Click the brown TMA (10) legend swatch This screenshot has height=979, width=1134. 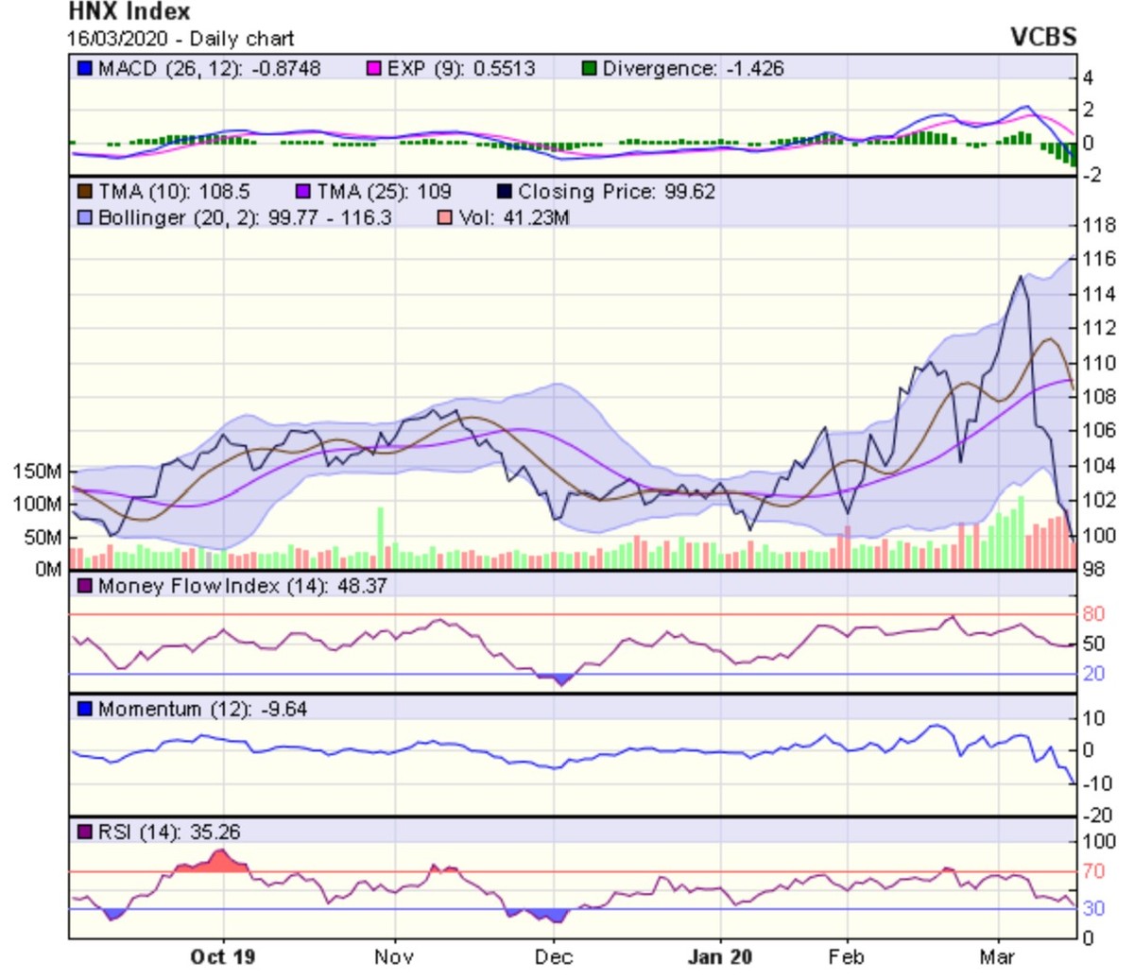(x=85, y=192)
